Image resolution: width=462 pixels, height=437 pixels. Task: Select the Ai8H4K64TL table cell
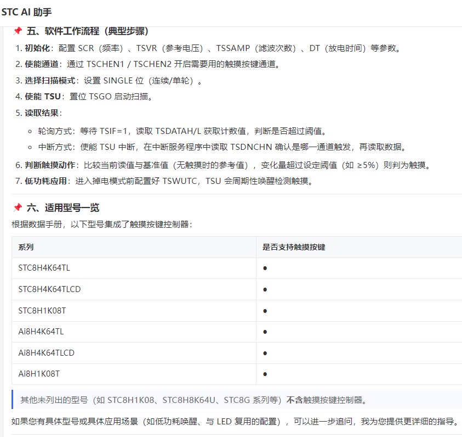tap(134, 332)
